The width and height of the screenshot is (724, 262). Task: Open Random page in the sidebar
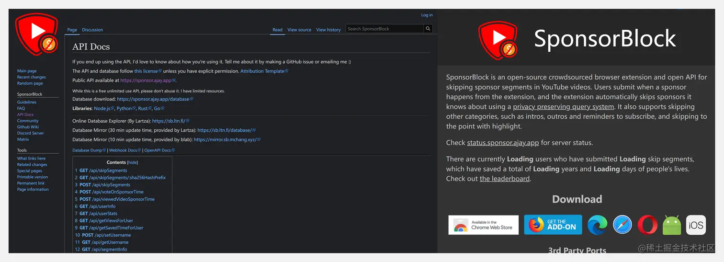[x=30, y=83]
